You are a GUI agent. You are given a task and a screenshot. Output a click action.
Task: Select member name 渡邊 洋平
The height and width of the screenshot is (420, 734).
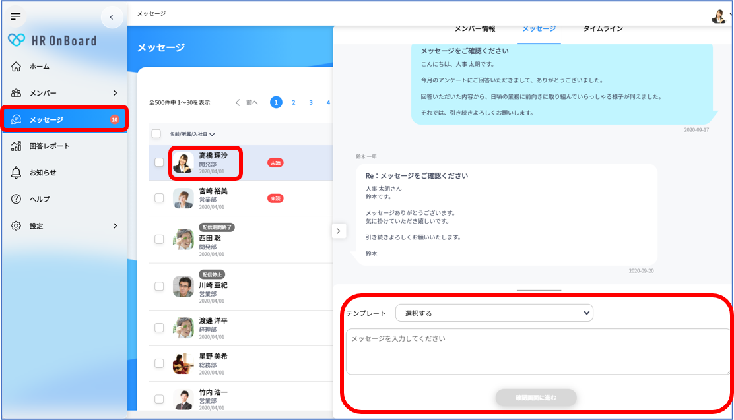213,321
